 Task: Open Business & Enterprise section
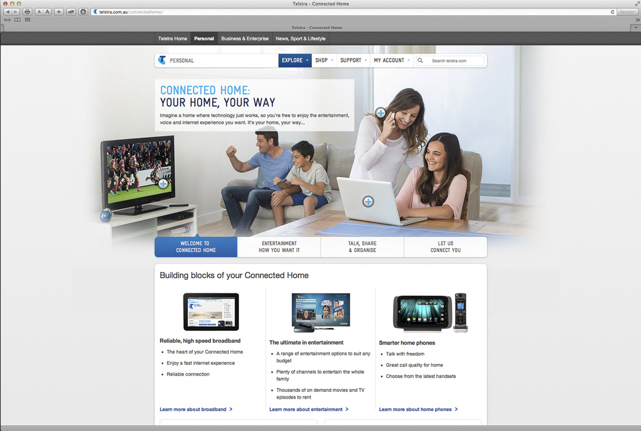pos(245,38)
